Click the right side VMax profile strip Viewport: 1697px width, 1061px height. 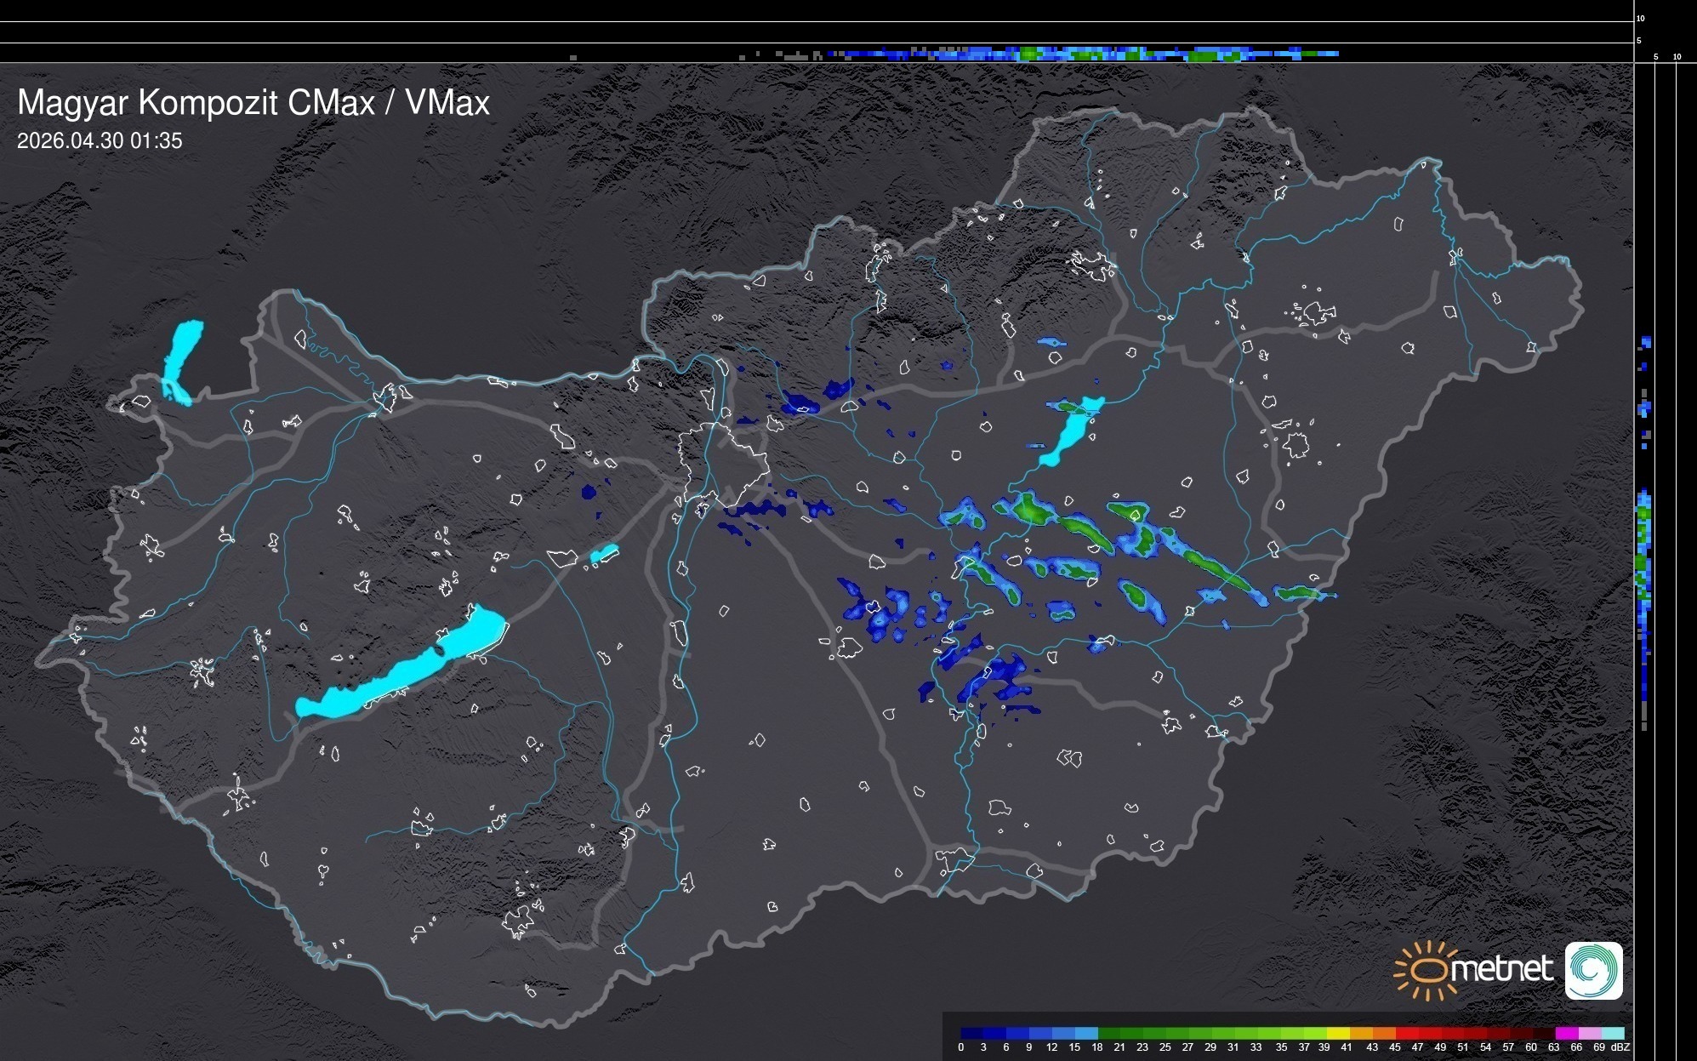point(1644,553)
